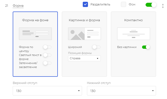The image size is (167, 99).
Task: Open the Нижний отступ dropdown
Action: (121, 91)
